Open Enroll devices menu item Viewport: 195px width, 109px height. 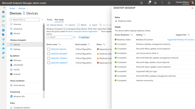19,85
